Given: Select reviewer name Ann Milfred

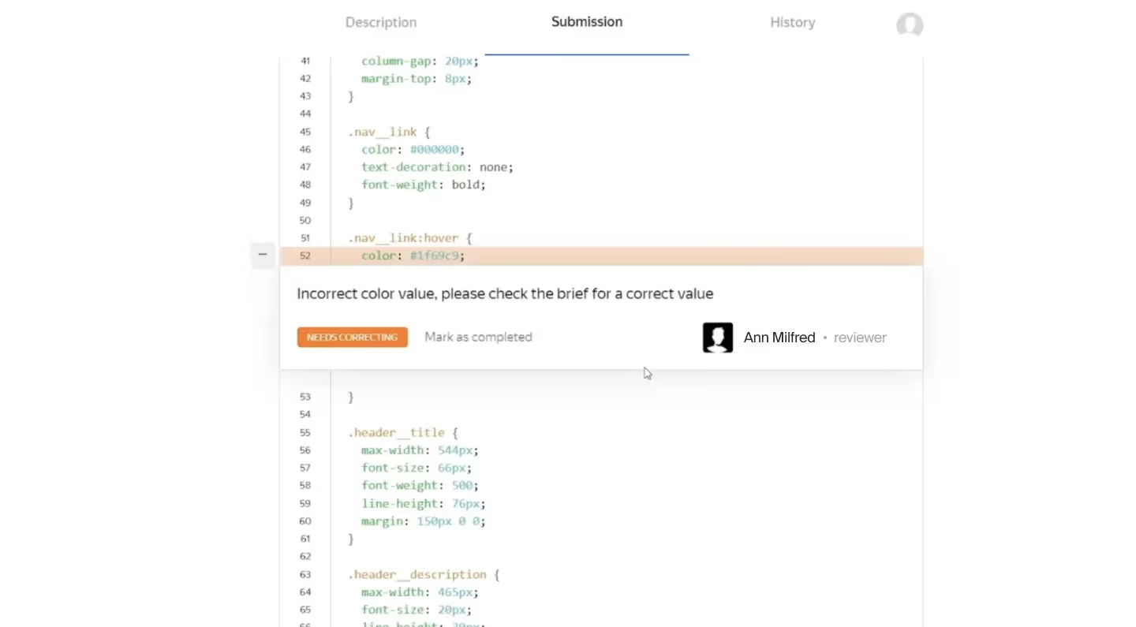Looking at the screenshot, I should 779,338.
